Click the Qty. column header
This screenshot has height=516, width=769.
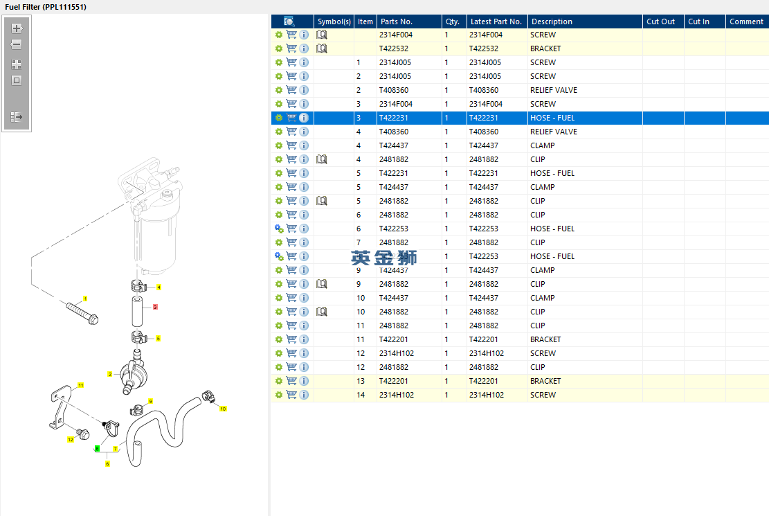tap(454, 21)
